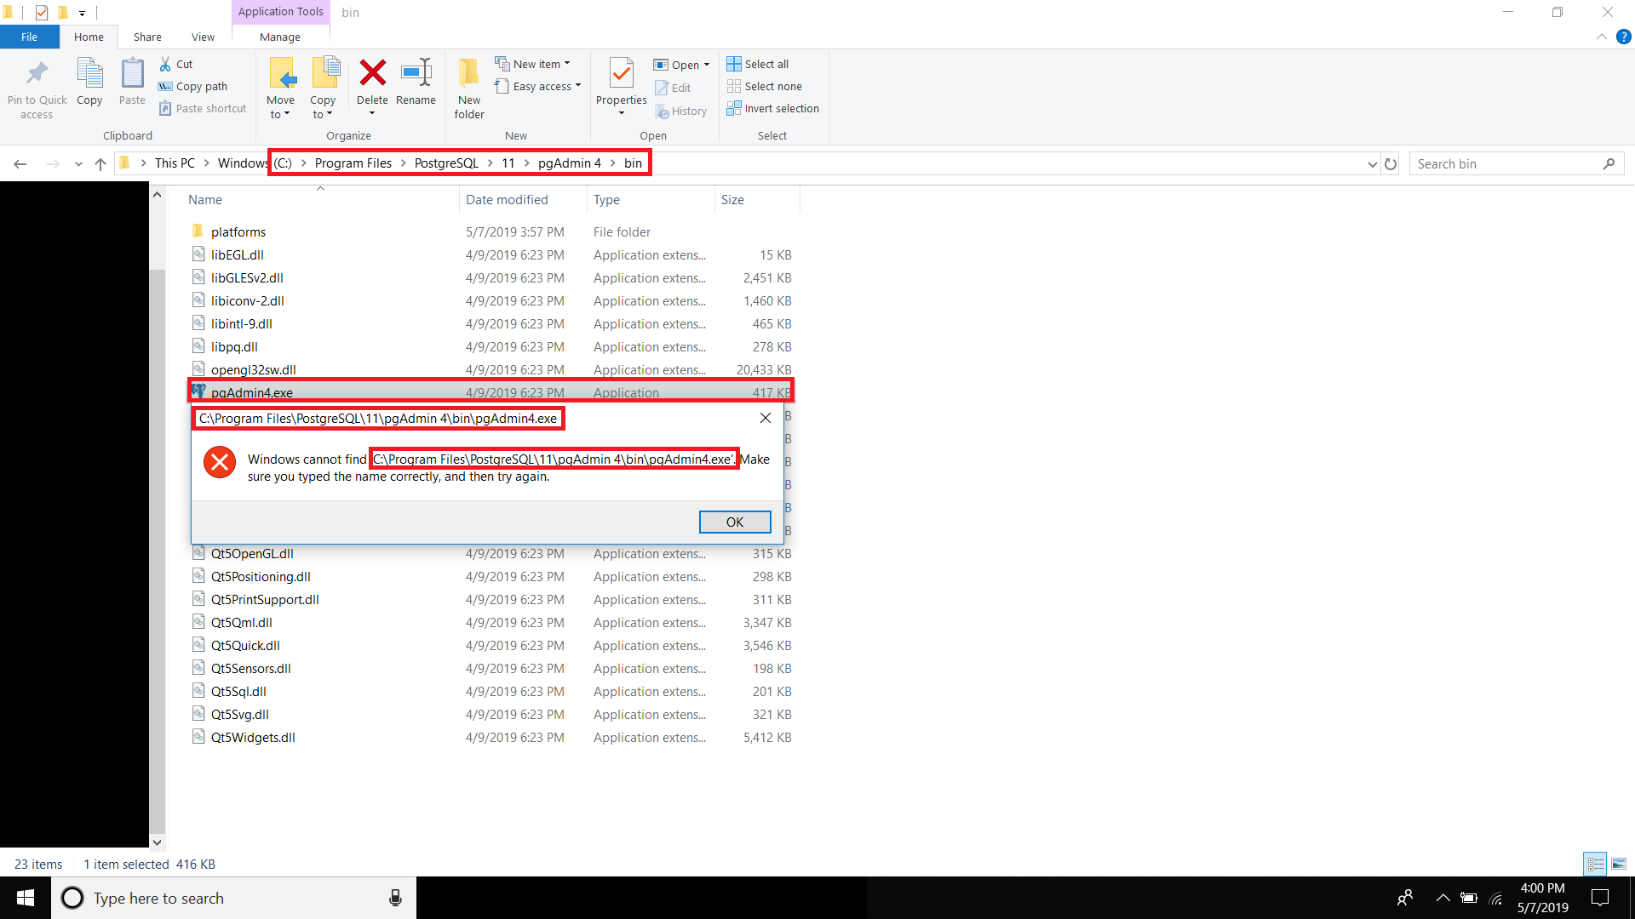Click the Copy path icon

(x=165, y=86)
